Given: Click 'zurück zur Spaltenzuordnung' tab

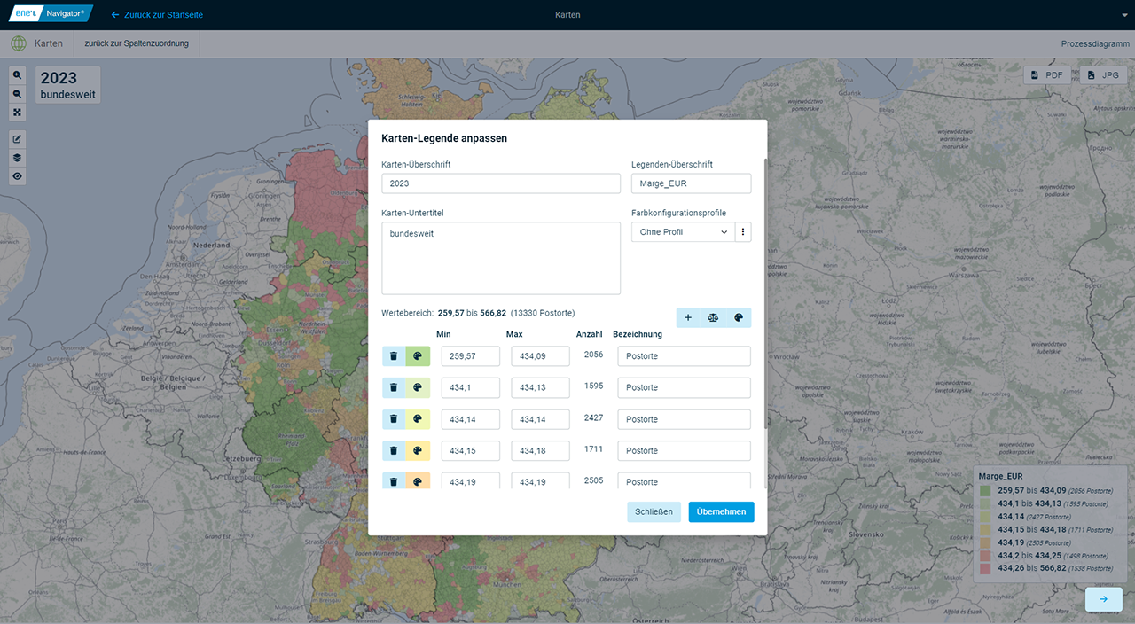Looking at the screenshot, I should pyautogui.click(x=137, y=43).
